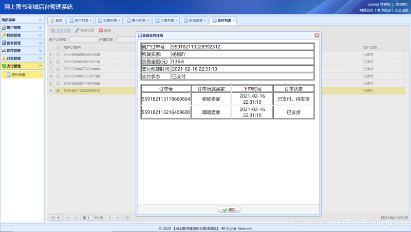Click the 订单管理 icon
This screenshot has height=232, width=411.
click(x=4, y=59)
